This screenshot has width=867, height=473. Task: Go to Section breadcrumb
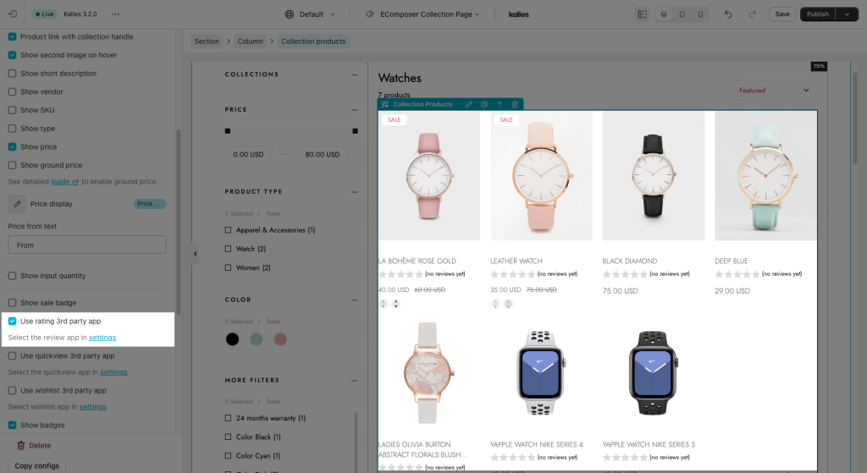pos(207,41)
